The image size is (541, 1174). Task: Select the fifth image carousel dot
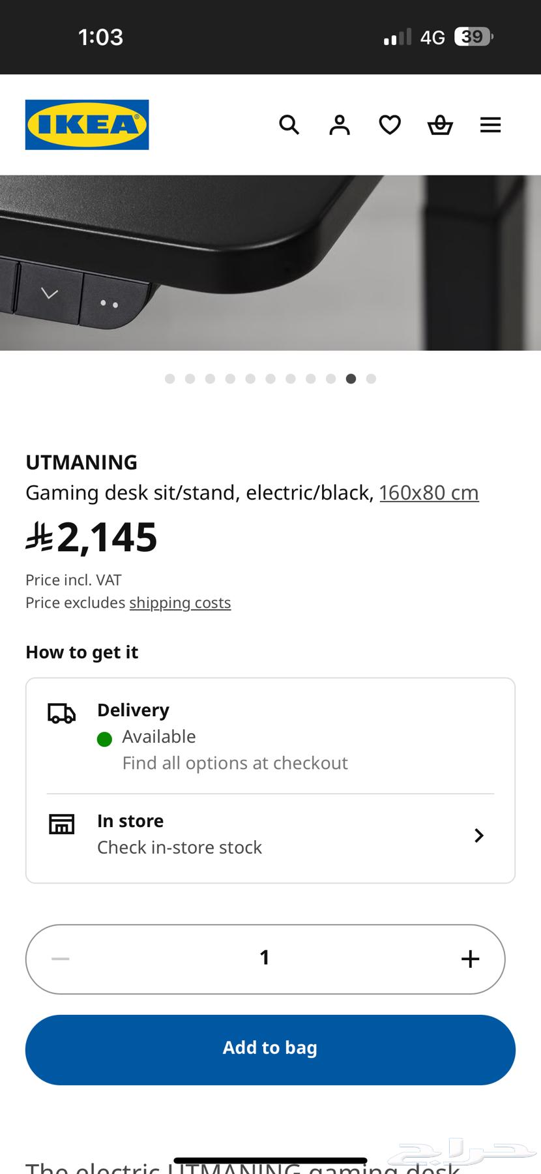250,379
